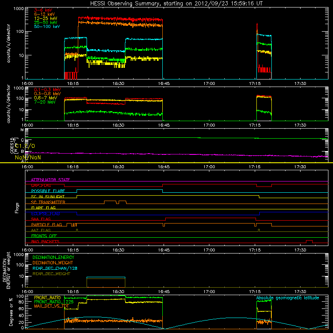Select the ECLIPSE_FLAG label
Viewport: 333px width, 333px height.
(x=45, y=214)
